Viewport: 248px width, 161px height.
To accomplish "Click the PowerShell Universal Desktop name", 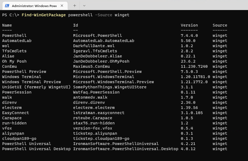I will pyautogui.click(x=36, y=149).
